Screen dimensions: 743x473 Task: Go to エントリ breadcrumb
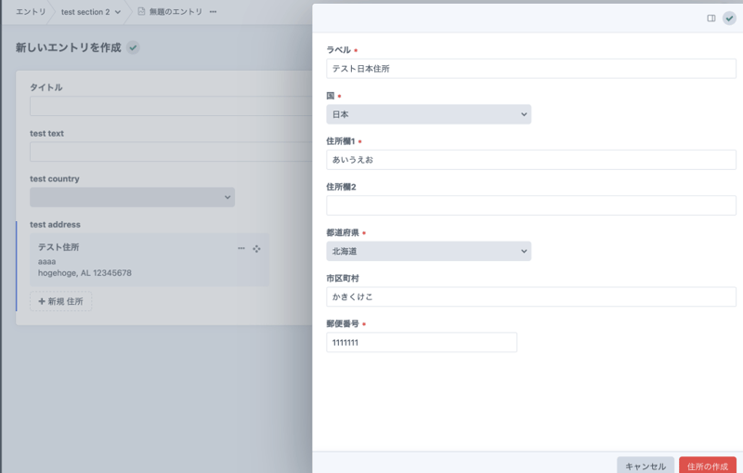31,12
